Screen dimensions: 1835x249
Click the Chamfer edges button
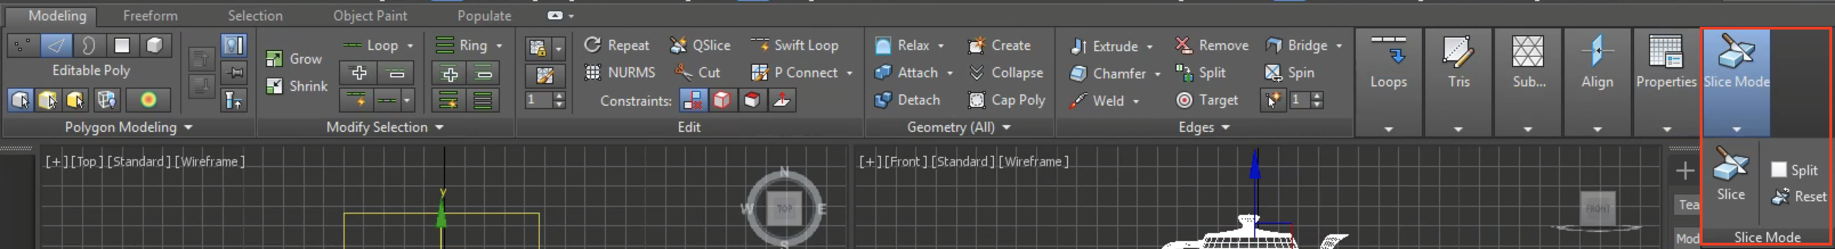click(1108, 73)
